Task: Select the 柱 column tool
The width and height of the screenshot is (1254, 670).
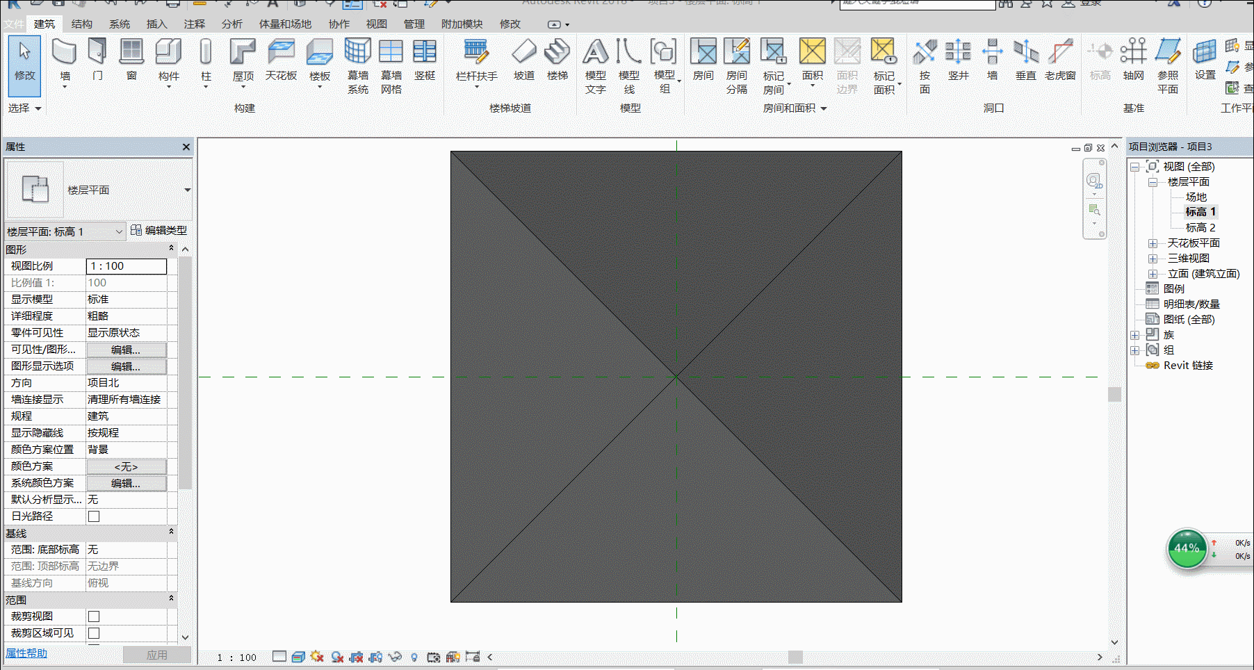Action: [x=206, y=63]
